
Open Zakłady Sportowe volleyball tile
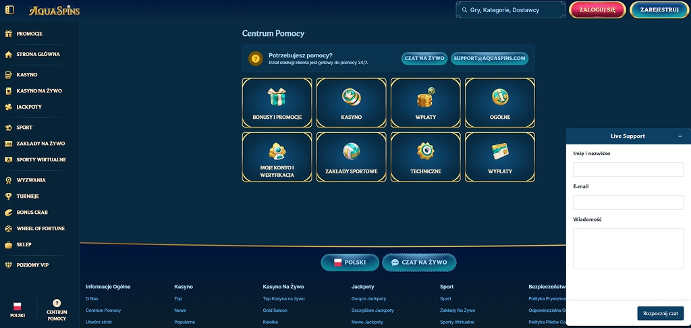pyautogui.click(x=351, y=157)
